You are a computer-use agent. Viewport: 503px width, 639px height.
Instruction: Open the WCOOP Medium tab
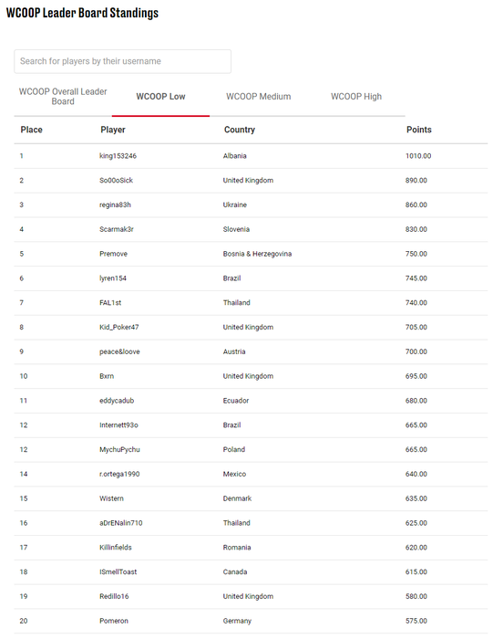[259, 97]
